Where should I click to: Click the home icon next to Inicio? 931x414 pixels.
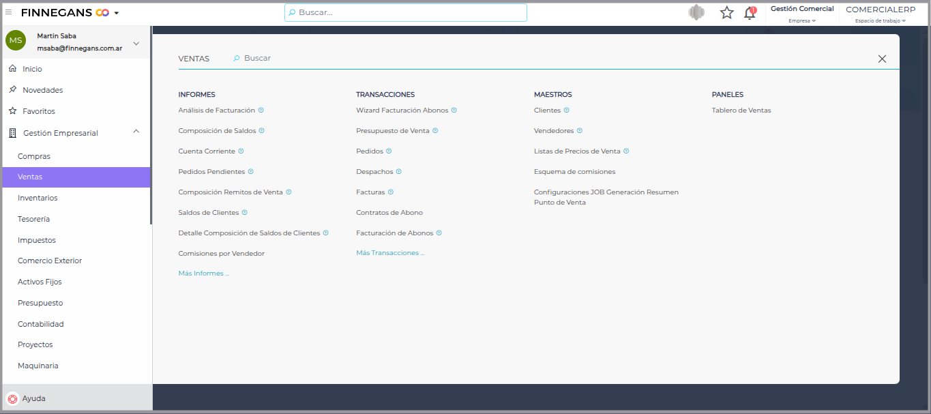click(x=12, y=68)
